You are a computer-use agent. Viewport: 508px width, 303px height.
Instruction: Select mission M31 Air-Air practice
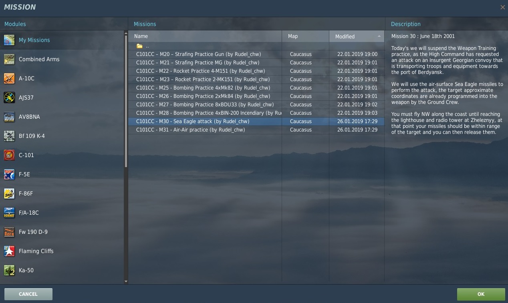[191, 130]
